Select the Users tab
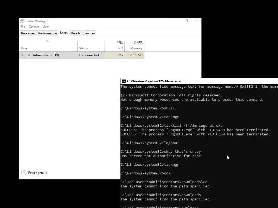This screenshot has width=278, height=208. 64,33
